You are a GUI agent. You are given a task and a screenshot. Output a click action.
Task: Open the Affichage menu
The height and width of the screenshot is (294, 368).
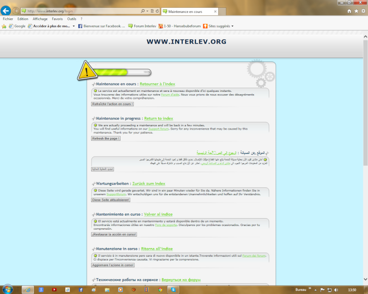click(40, 19)
